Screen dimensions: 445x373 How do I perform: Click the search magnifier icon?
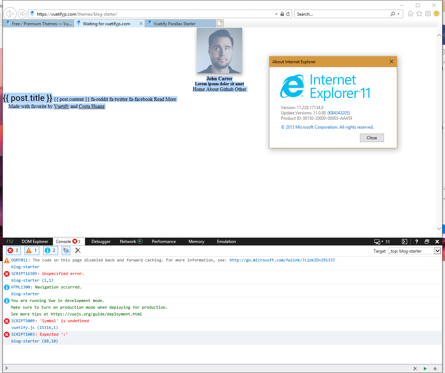(x=393, y=14)
